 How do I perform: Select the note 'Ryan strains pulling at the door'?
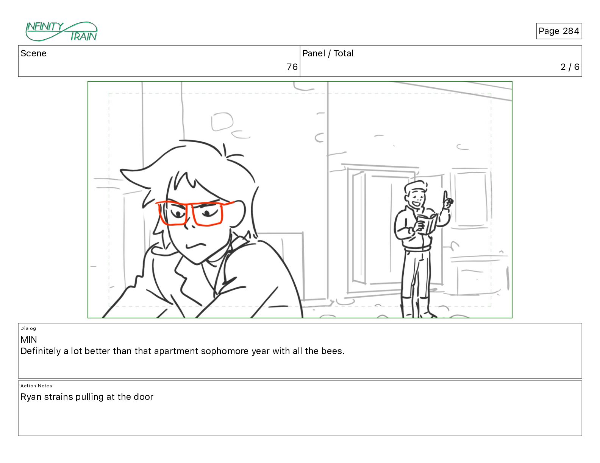pyautogui.click(x=87, y=397)
